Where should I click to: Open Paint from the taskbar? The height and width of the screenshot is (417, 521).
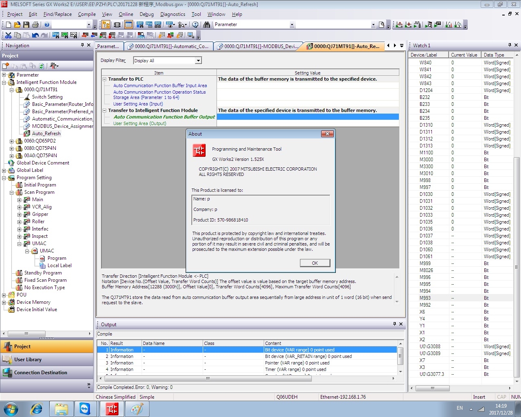(137, 409)
